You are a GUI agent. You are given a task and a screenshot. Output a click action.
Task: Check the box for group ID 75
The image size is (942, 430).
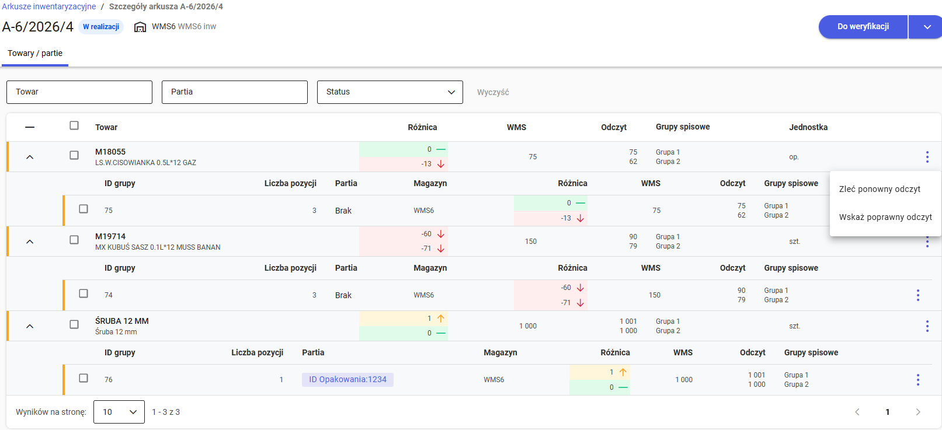pos(84,209)
